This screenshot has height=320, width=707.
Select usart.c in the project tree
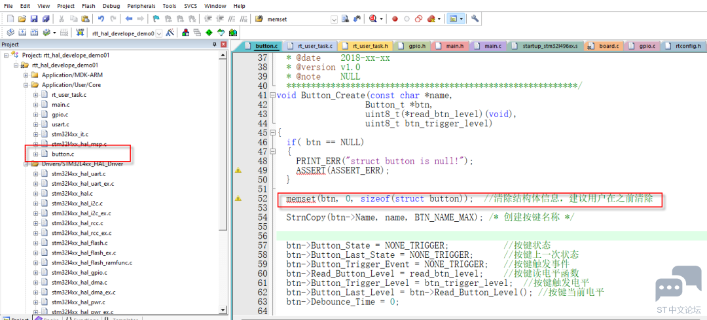coord(60,124)
